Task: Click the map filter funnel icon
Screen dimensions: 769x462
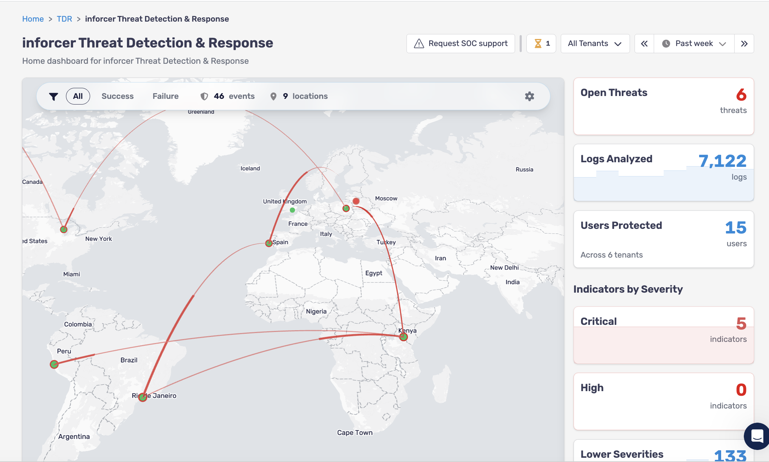Action: [54, 96]
